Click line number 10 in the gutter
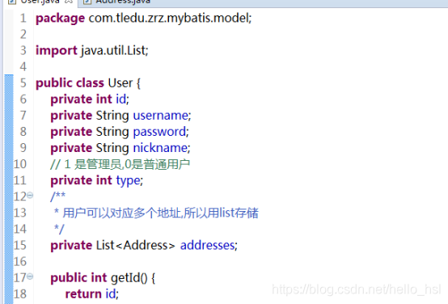Screen dimensions: 448x304 click(x=19, y=164)
